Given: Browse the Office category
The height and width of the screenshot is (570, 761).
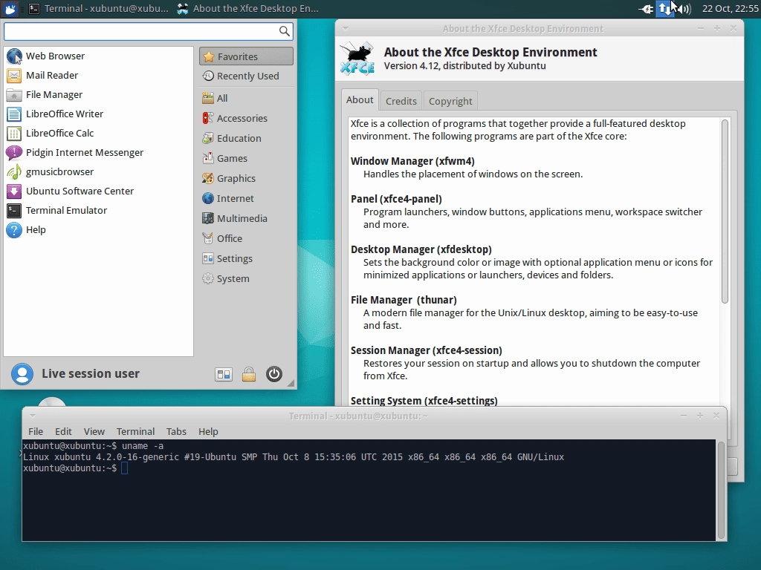Looking at the screenshot, I should 246,238.
